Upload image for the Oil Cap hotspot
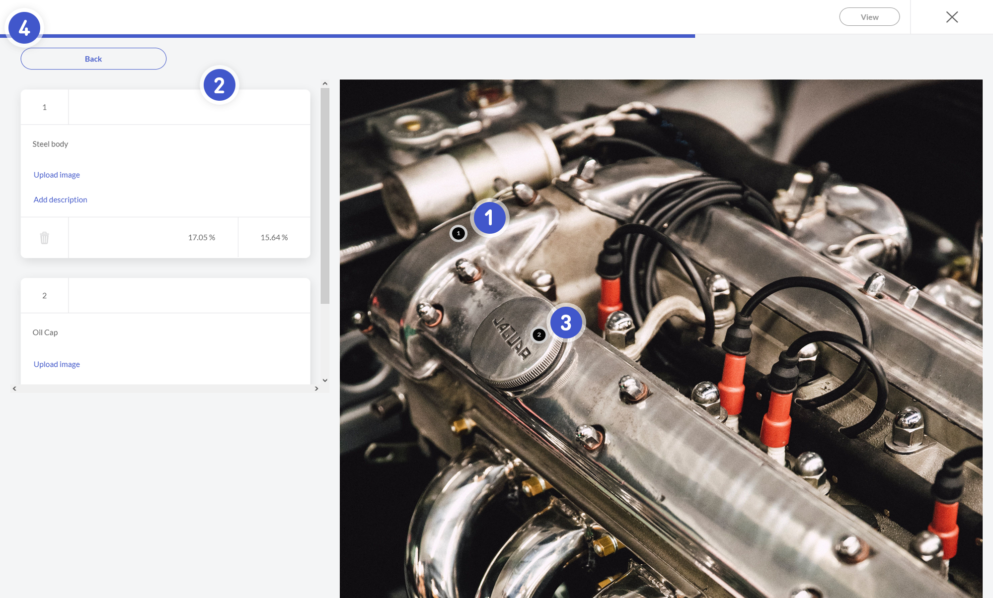 (57, 364)
